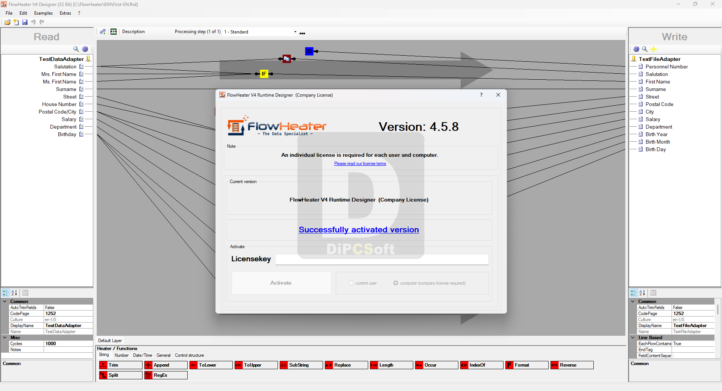The image size is (722, 391).
Task: Click the field icon beside Read Salutation
Action: tap(81, 67)
